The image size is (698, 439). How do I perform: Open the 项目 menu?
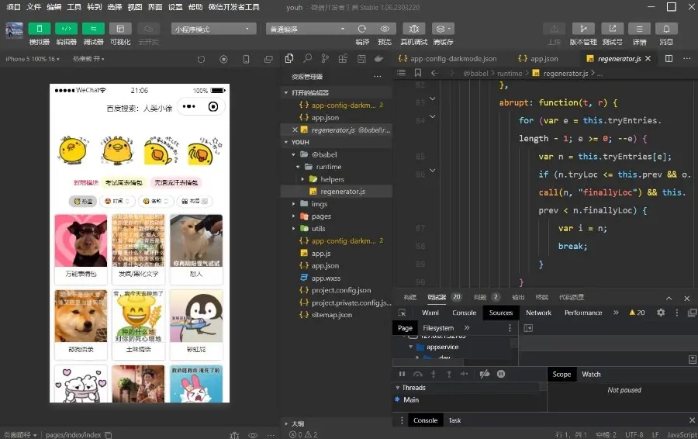coord(13,7)
